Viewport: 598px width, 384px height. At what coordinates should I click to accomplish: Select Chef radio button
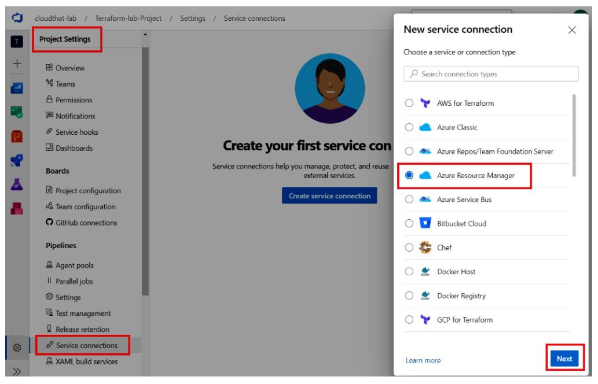409,248
